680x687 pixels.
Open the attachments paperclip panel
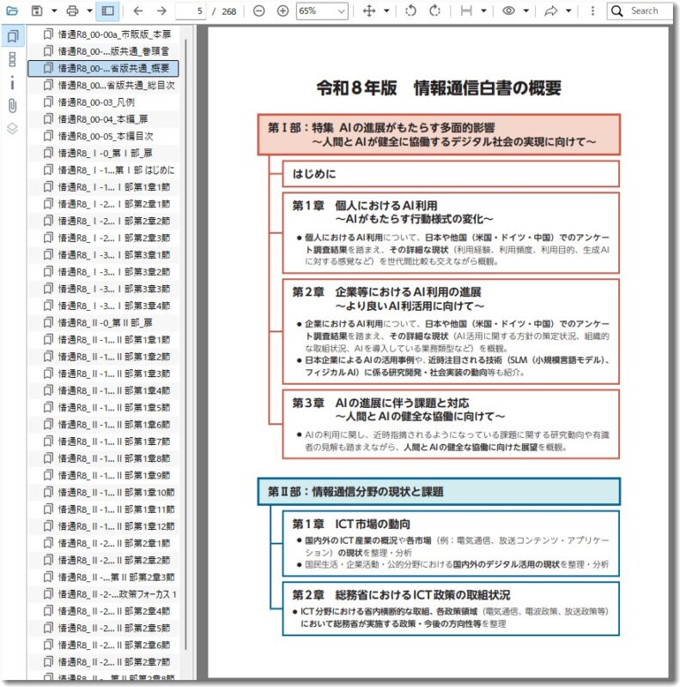coord(12,106)
